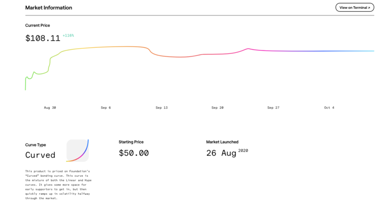Click the Curved bonding curve icon
Viewport: 385px width, 205px height.
click(78, 151)
